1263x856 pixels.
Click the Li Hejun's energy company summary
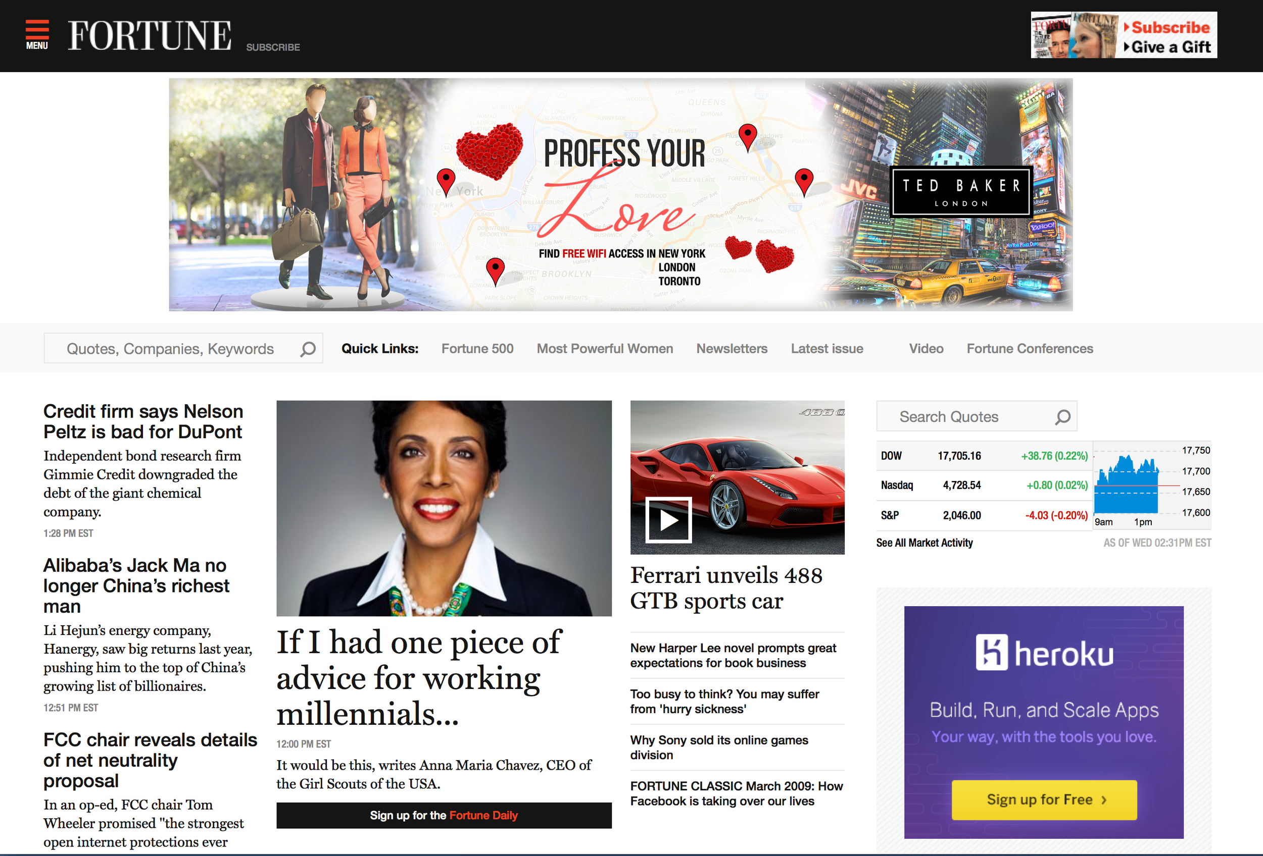(x=148, y=658)
